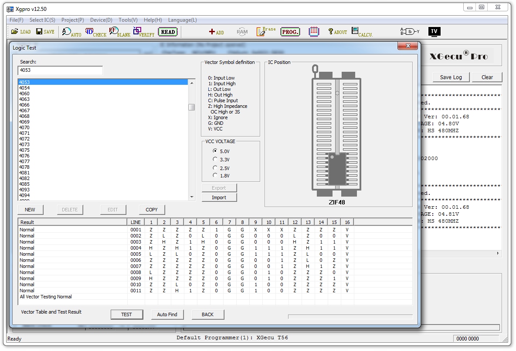This screenshot has width=516, height=351.
Task: Click the BLANK check toolbar icon
Action: [x=119, y=32]
